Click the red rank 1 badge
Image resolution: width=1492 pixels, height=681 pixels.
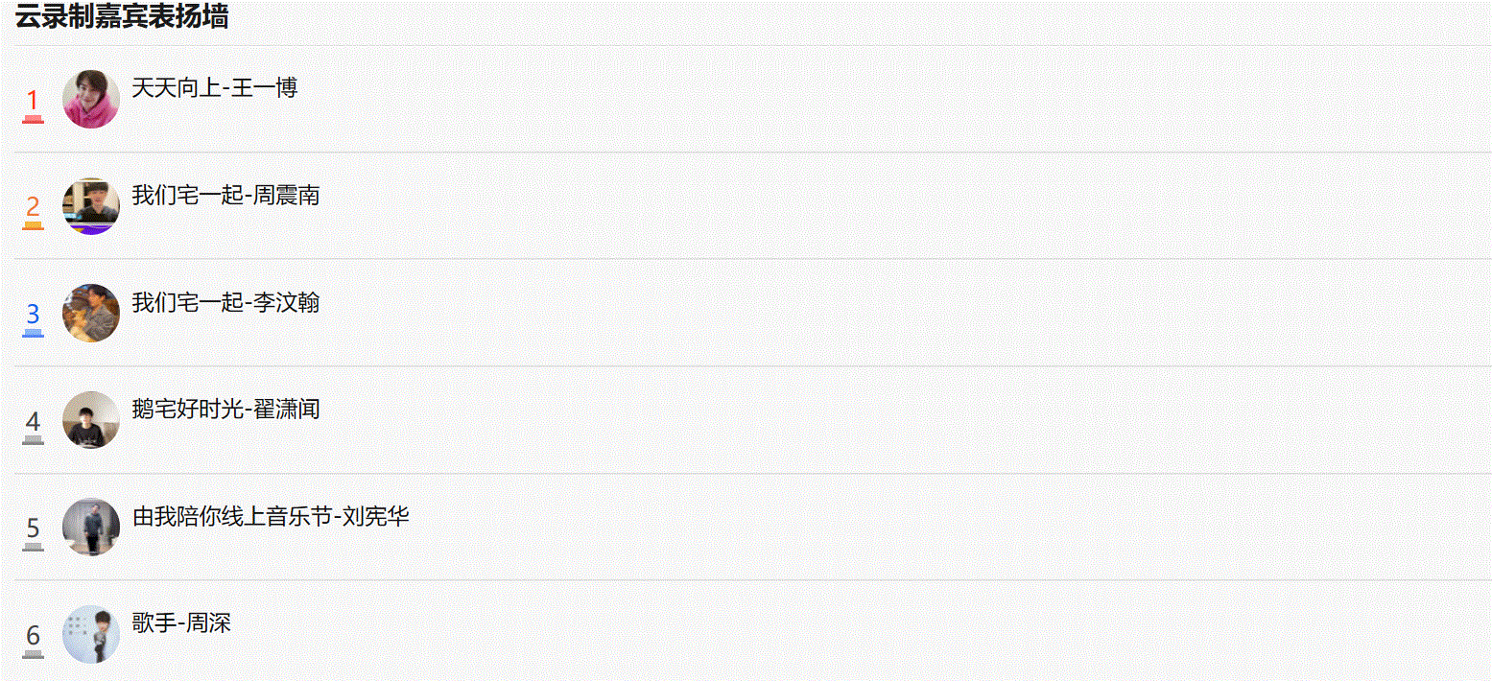pos(33,105)
